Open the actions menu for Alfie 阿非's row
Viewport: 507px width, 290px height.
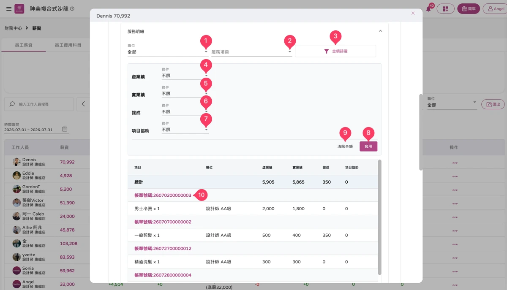[x=455, y=230]
